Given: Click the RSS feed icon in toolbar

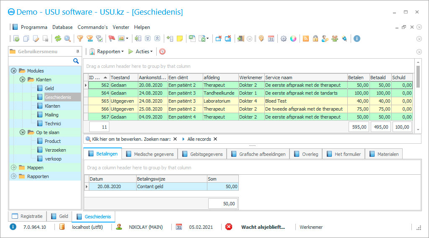Looking at the screenshot, I should pyautogui.click(x=306, y=39).
